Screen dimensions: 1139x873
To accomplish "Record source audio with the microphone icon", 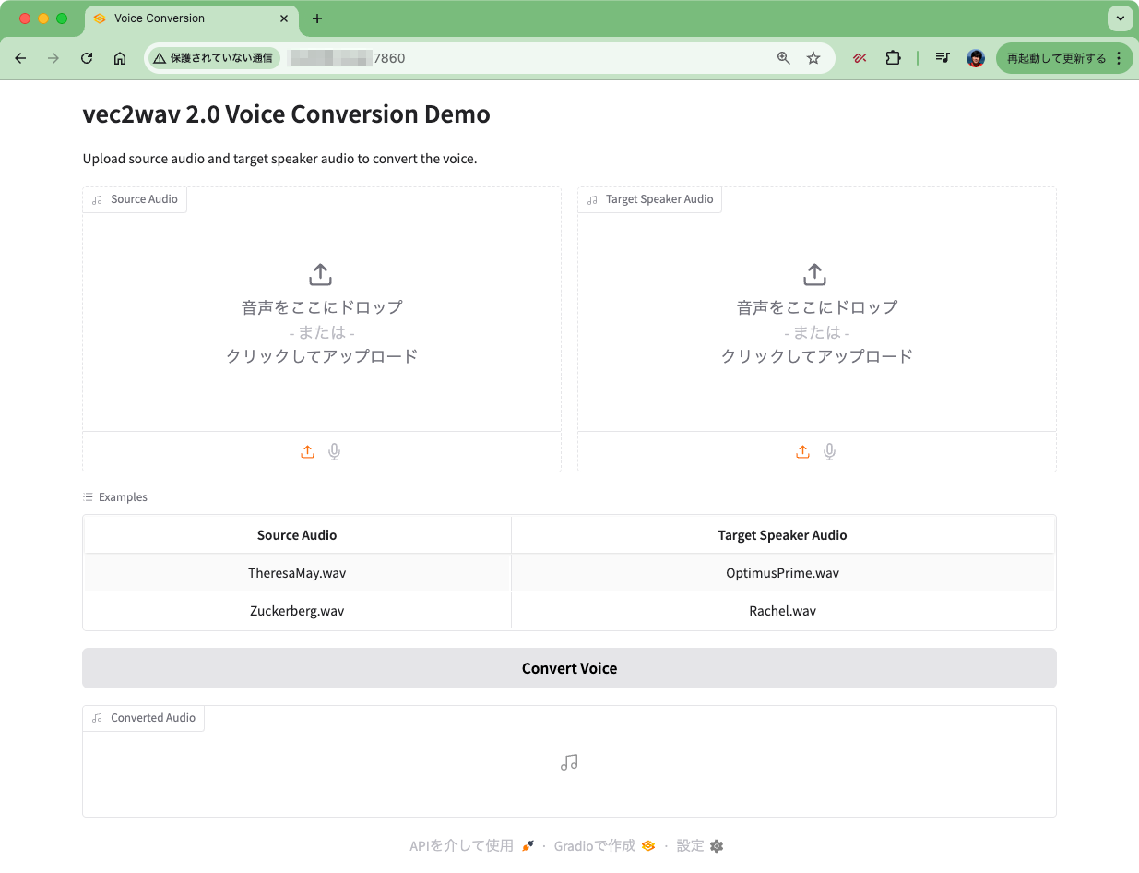I will [334, 451].
